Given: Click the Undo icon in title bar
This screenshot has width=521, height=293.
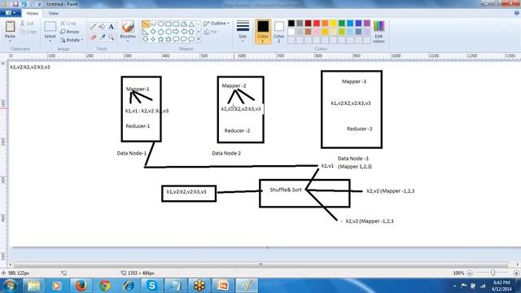Looking at the screenshot, I should (x=24, y=4).
